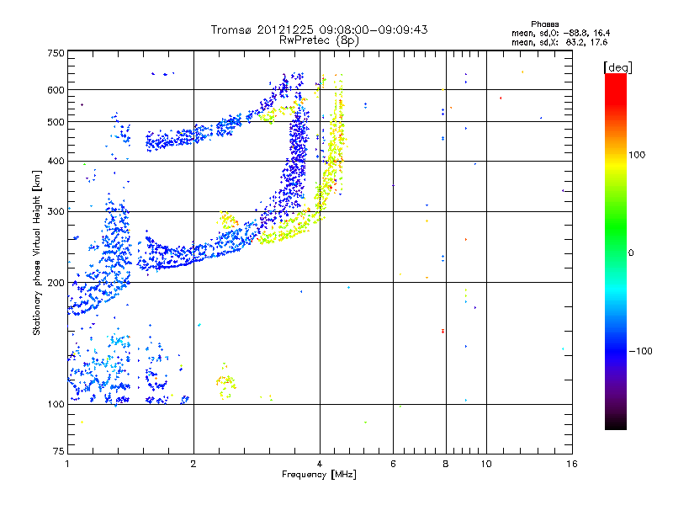Click the y-axis tick label "75"

coord(59,451)
